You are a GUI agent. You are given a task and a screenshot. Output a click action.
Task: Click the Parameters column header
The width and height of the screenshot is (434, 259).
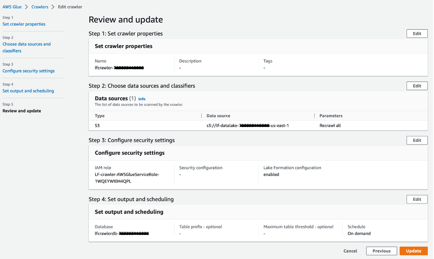(331, 116)
